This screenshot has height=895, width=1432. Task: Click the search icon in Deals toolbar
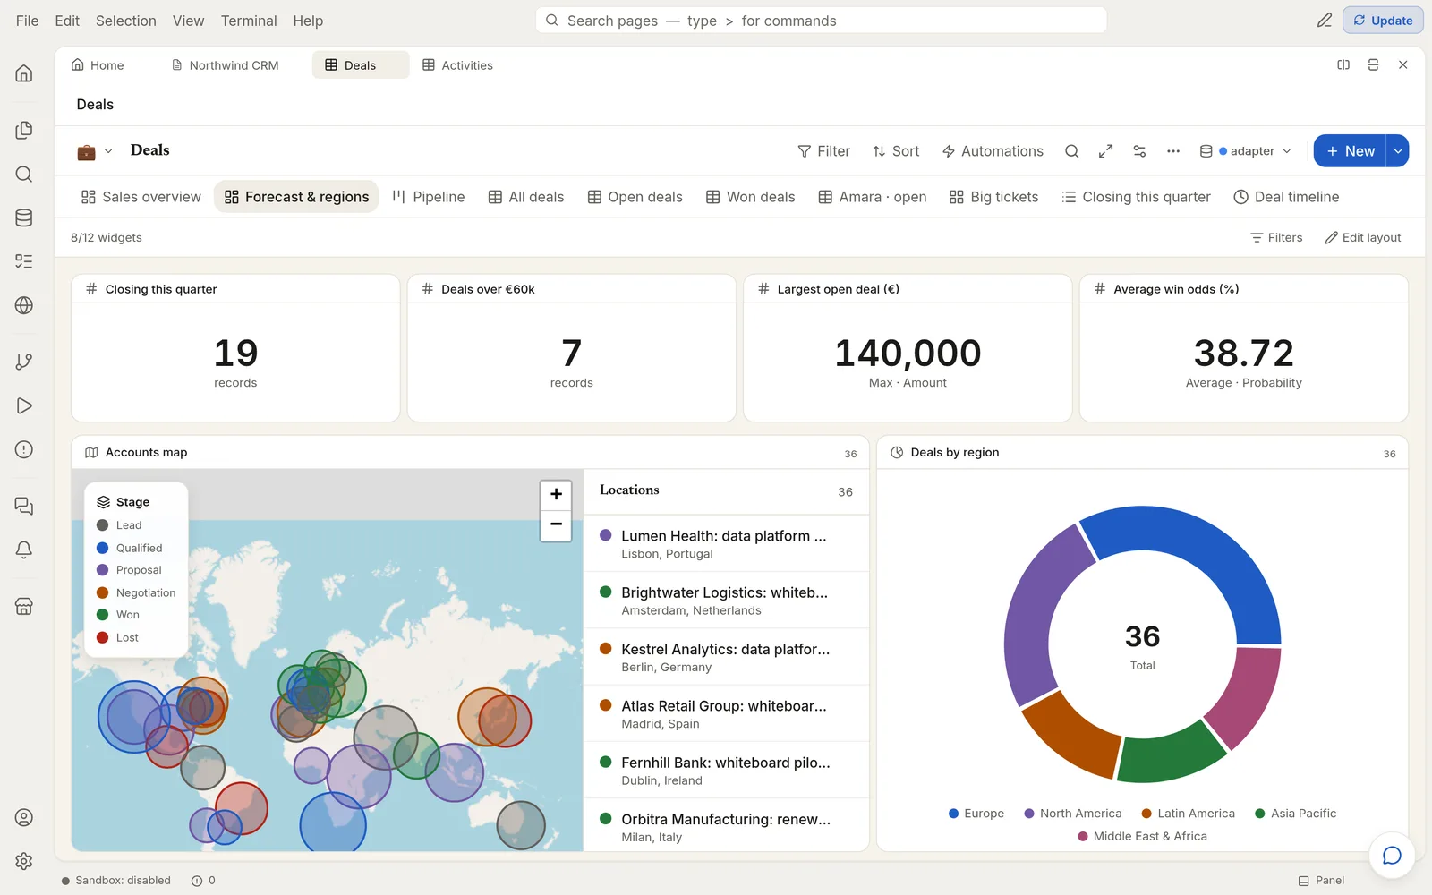(x=1071, y=151)
